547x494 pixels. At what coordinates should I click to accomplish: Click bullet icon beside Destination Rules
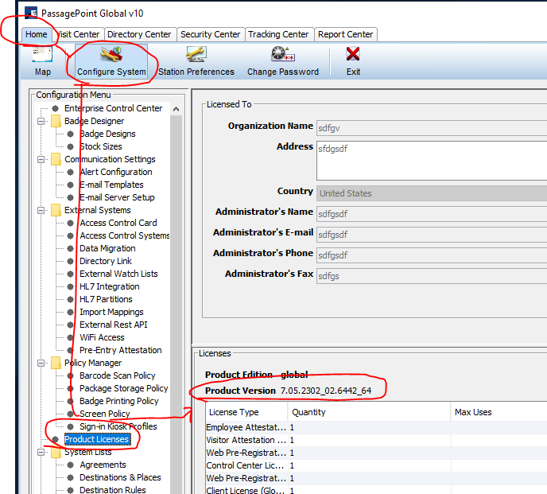(x=71, y=490)
